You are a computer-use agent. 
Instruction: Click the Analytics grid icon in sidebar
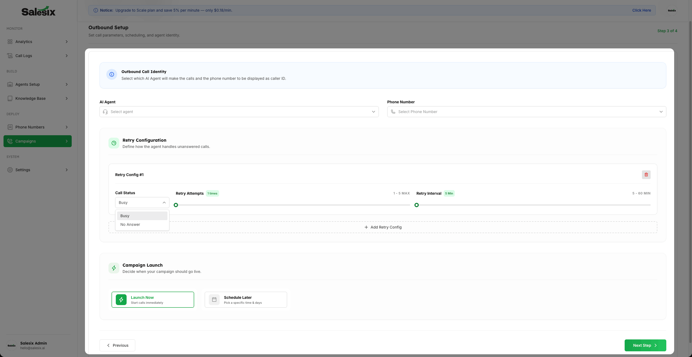10,42
